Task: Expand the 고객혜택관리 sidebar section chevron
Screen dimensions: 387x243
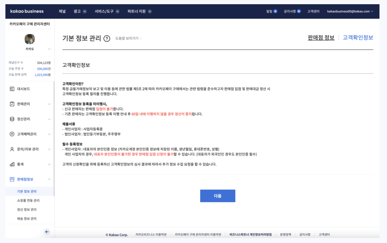Action: (x=49, y=134)
